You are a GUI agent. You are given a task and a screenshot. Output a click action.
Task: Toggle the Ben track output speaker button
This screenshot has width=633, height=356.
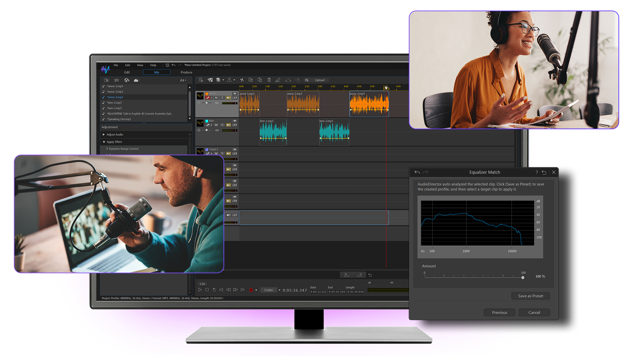[x=228, y=125]
